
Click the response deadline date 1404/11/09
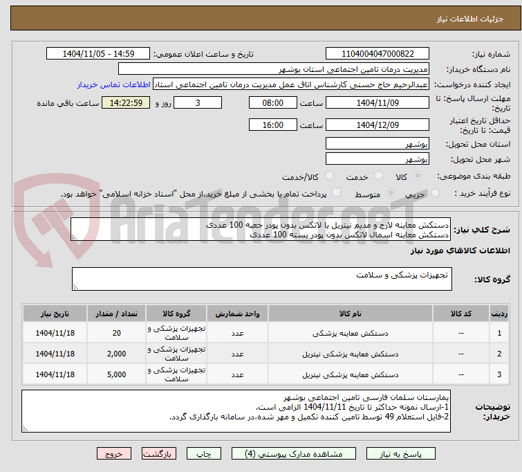377,102
